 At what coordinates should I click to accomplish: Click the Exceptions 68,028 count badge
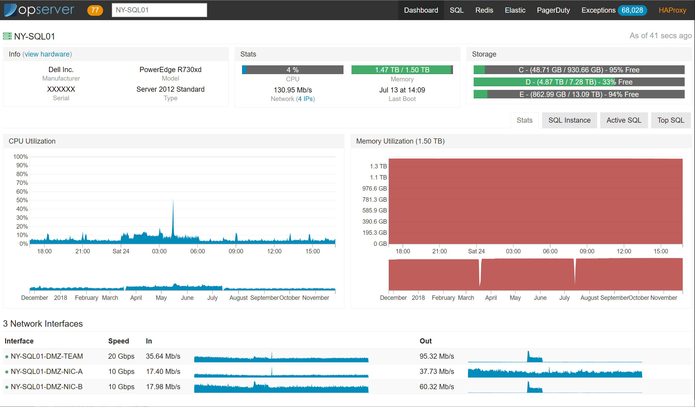632,10
